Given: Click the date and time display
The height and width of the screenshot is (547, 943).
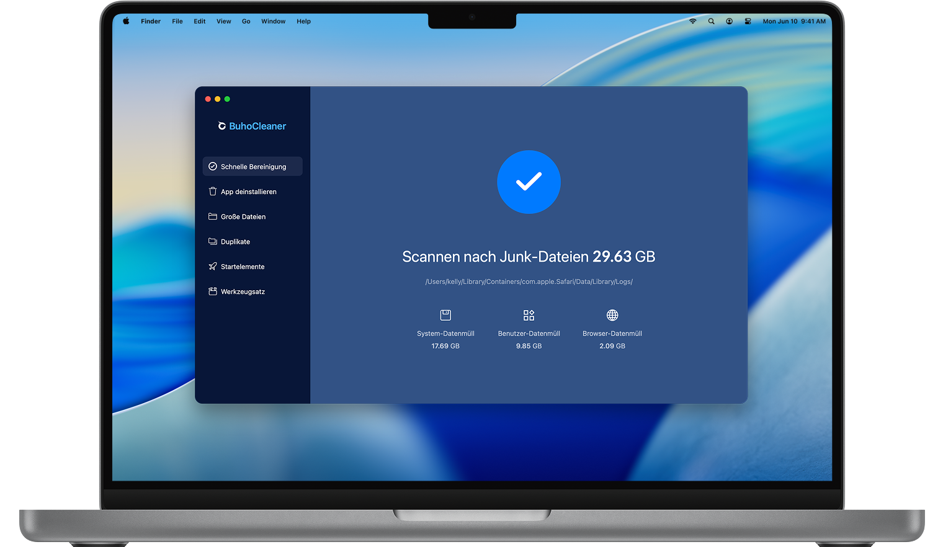Looking at the screenshot, I should [x=794, y=21].
